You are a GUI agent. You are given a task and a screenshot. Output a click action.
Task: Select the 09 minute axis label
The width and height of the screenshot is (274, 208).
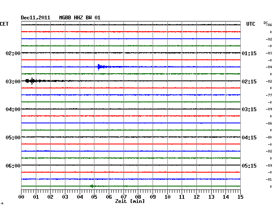[x=153, y=197]
